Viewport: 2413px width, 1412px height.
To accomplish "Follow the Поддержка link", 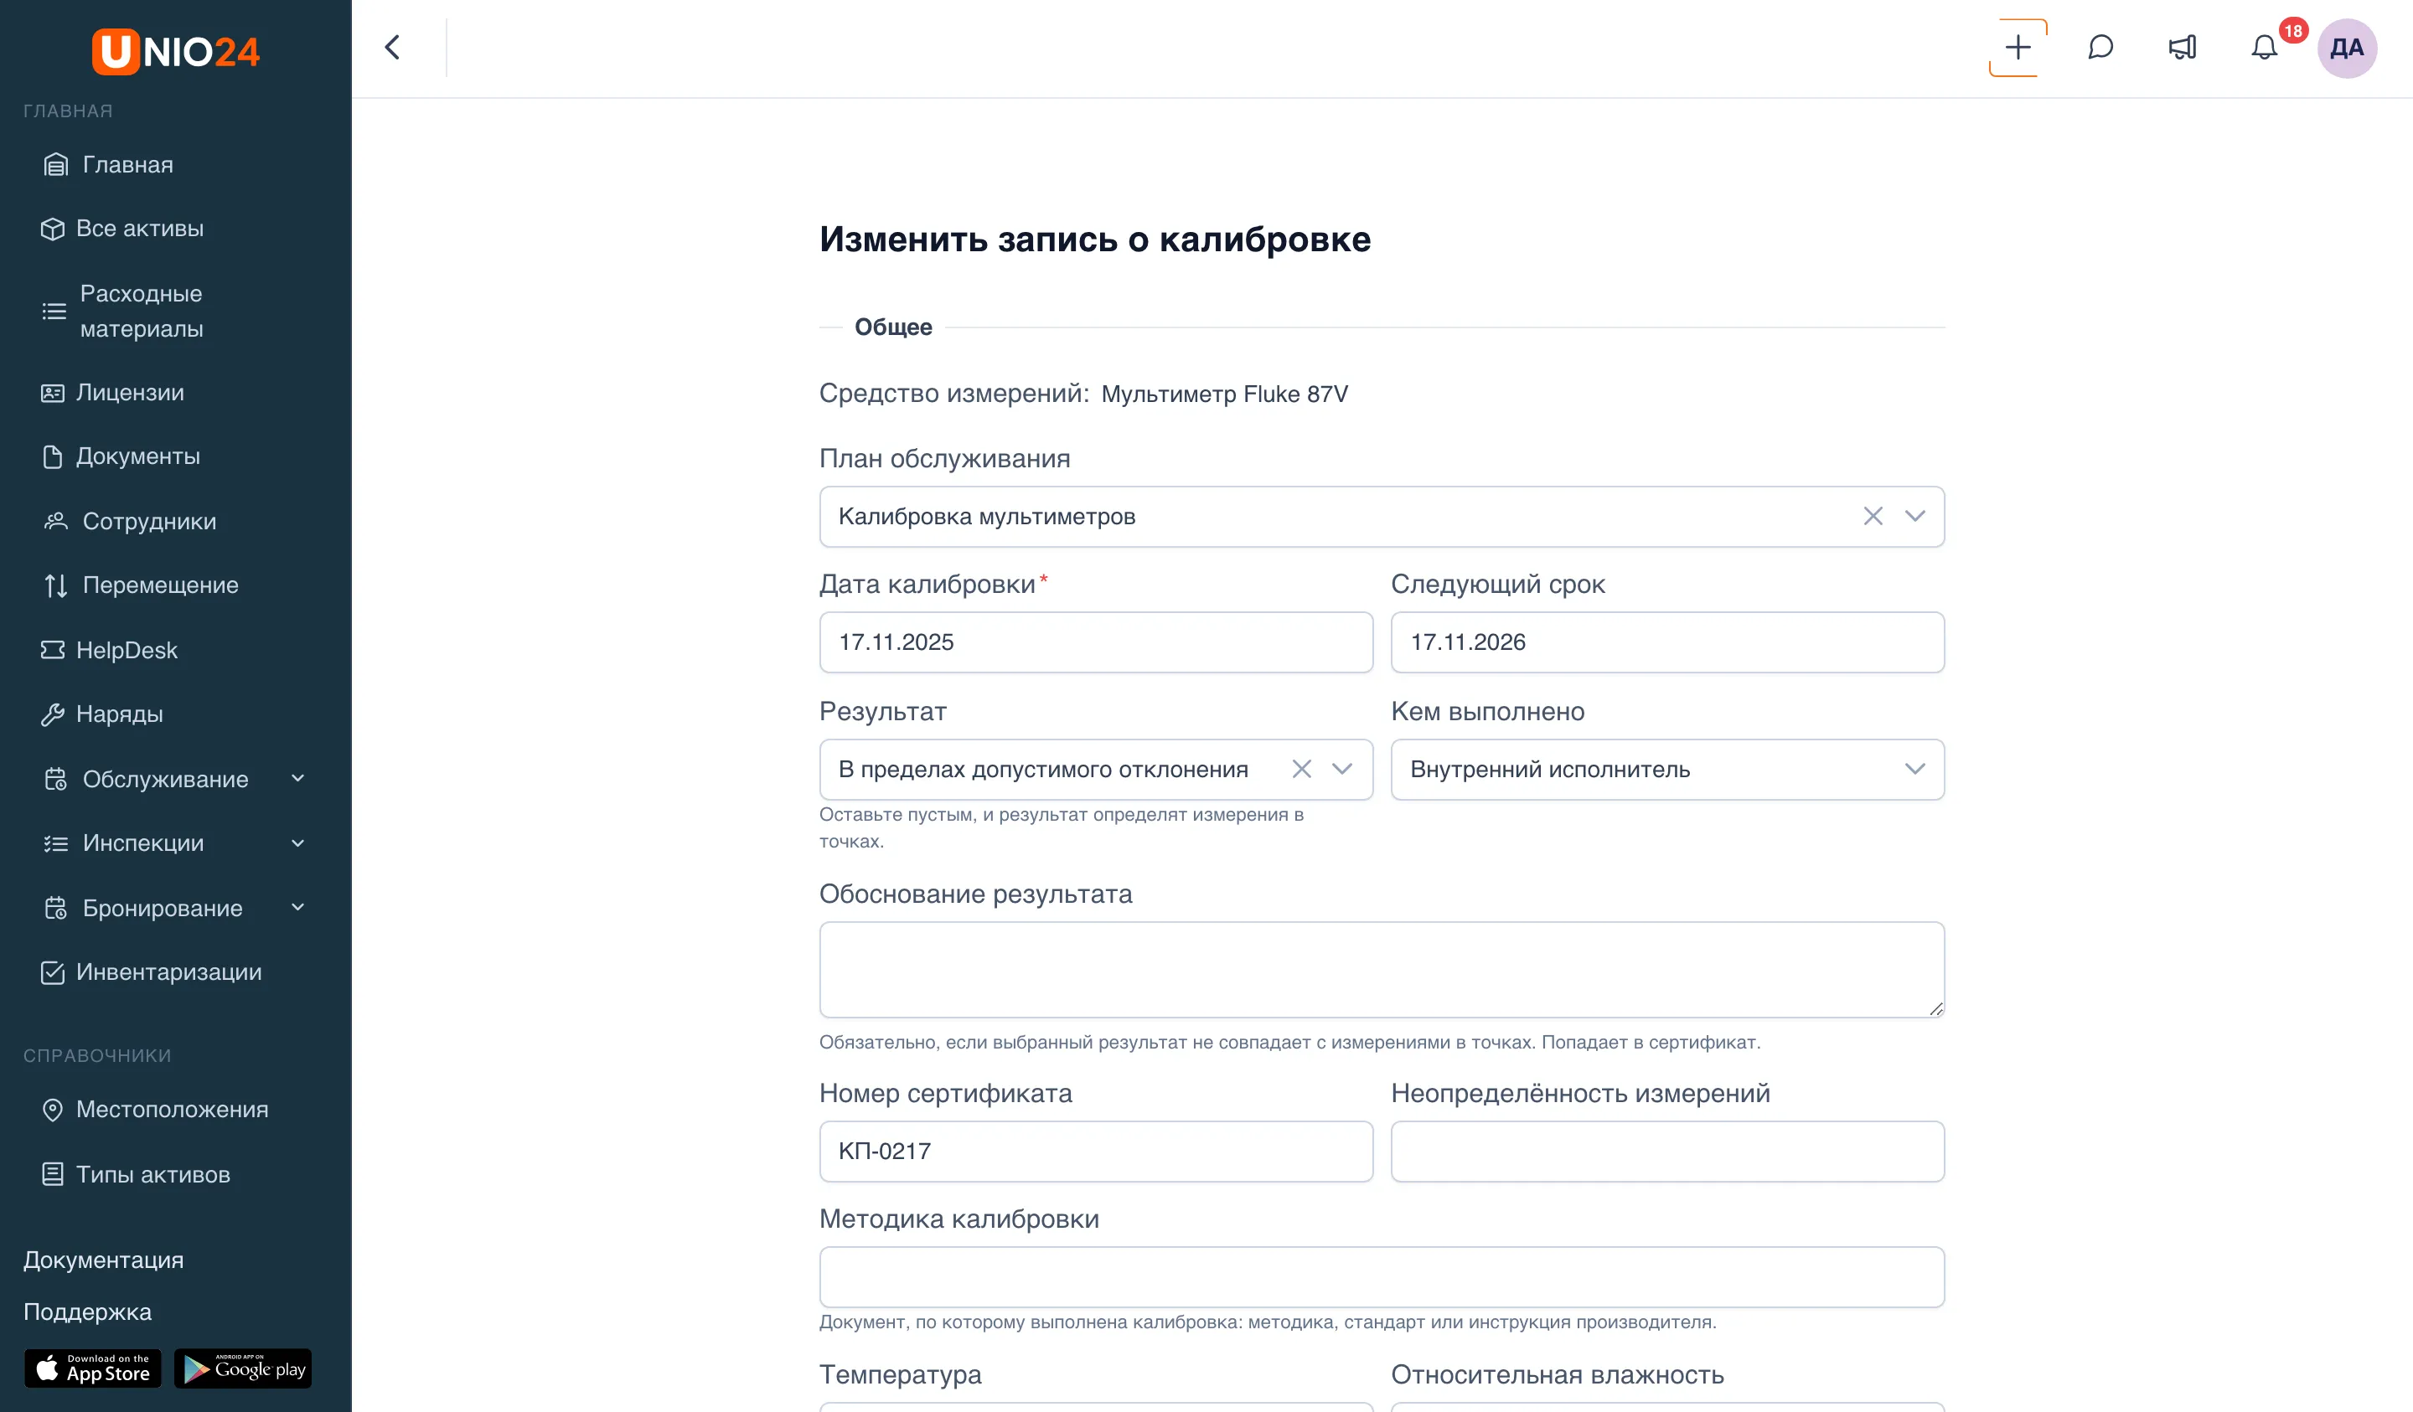I will (x=87, y=1312).
